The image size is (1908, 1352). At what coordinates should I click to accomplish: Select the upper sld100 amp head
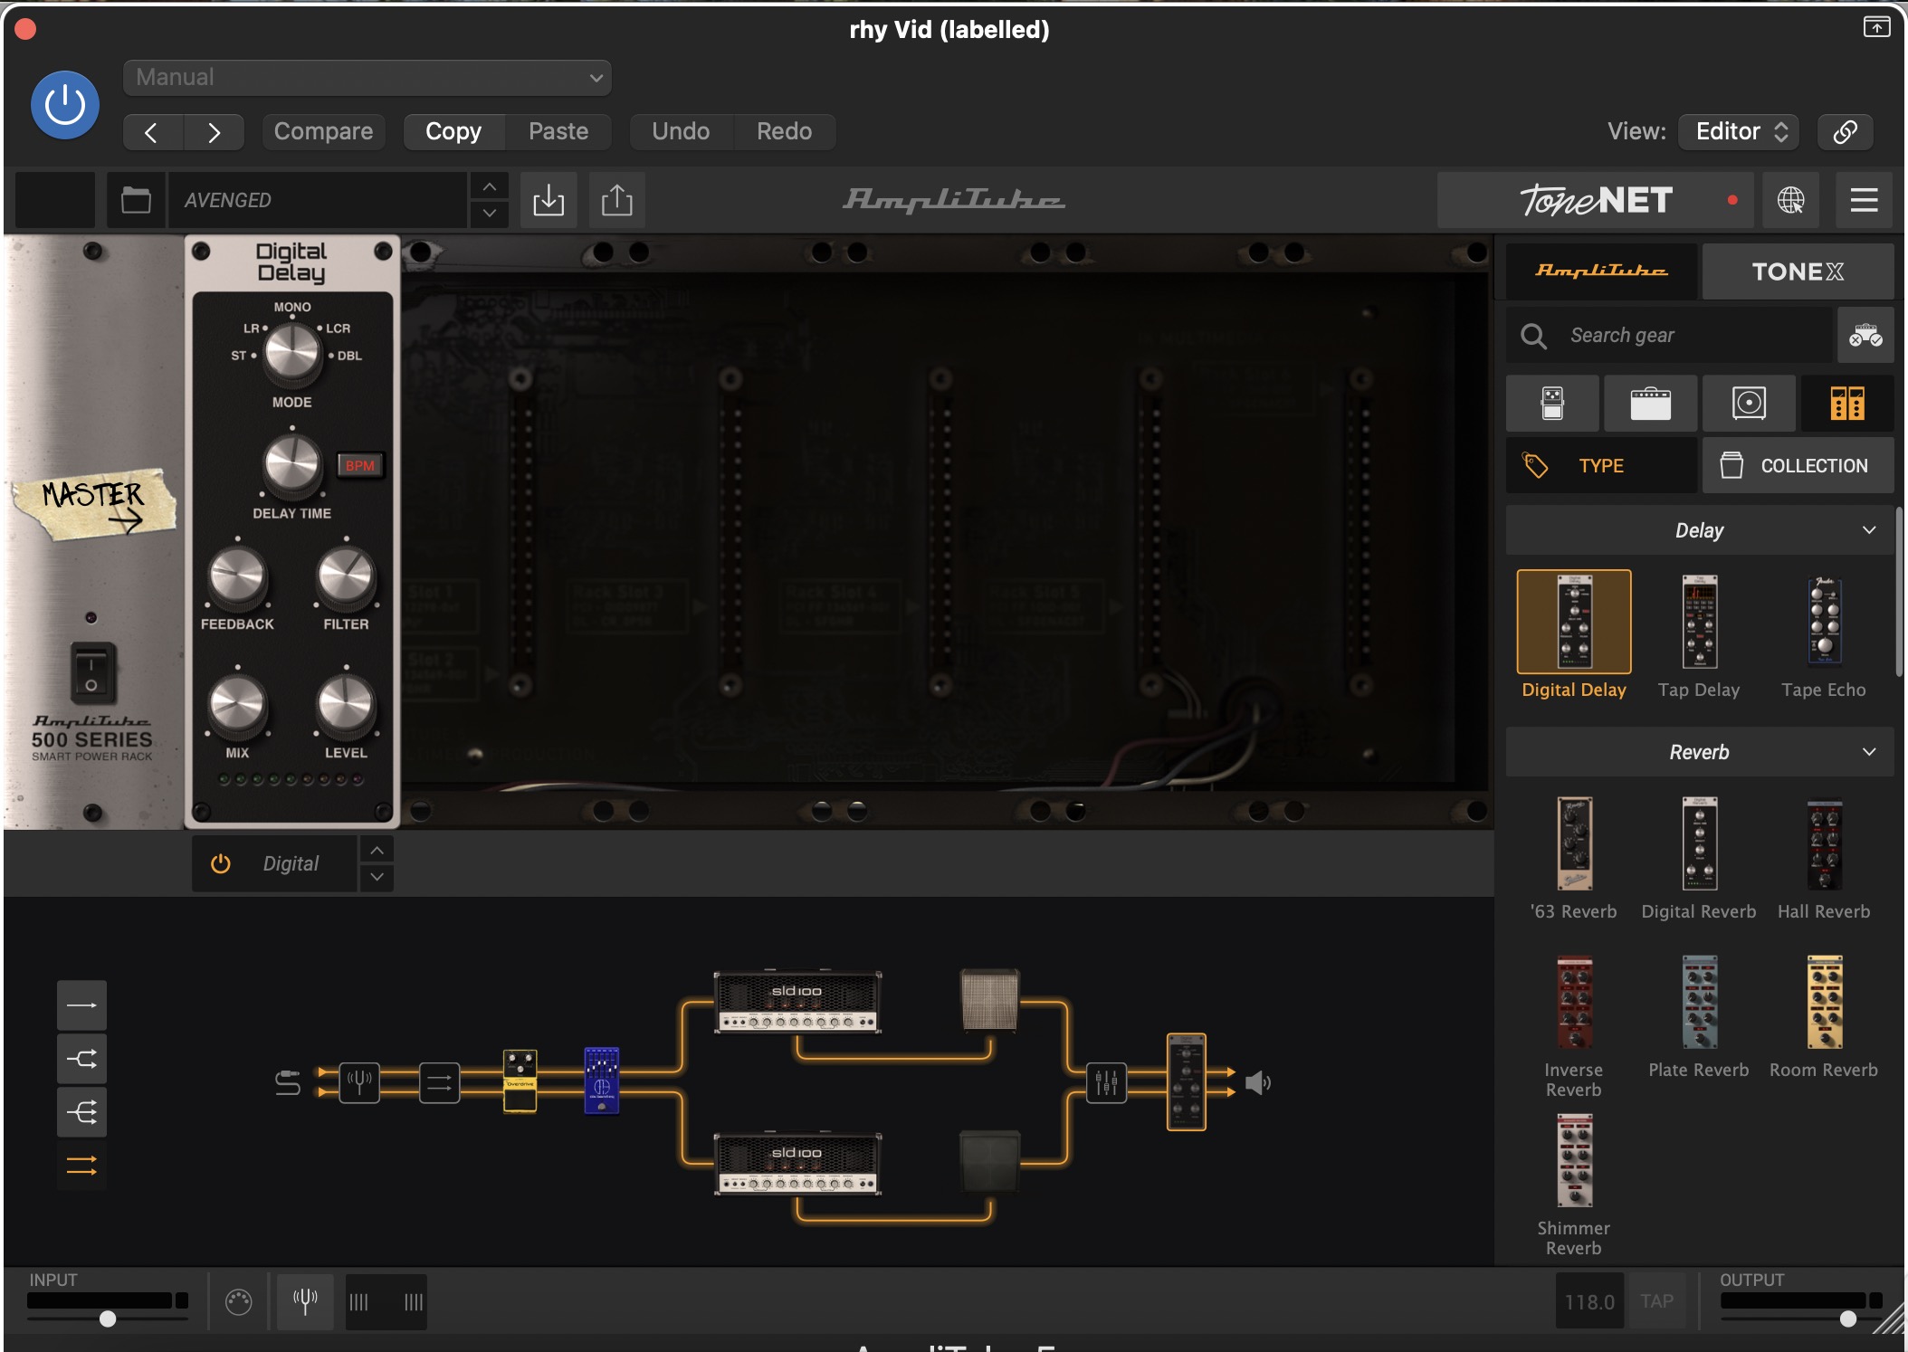pos(797,1003)
